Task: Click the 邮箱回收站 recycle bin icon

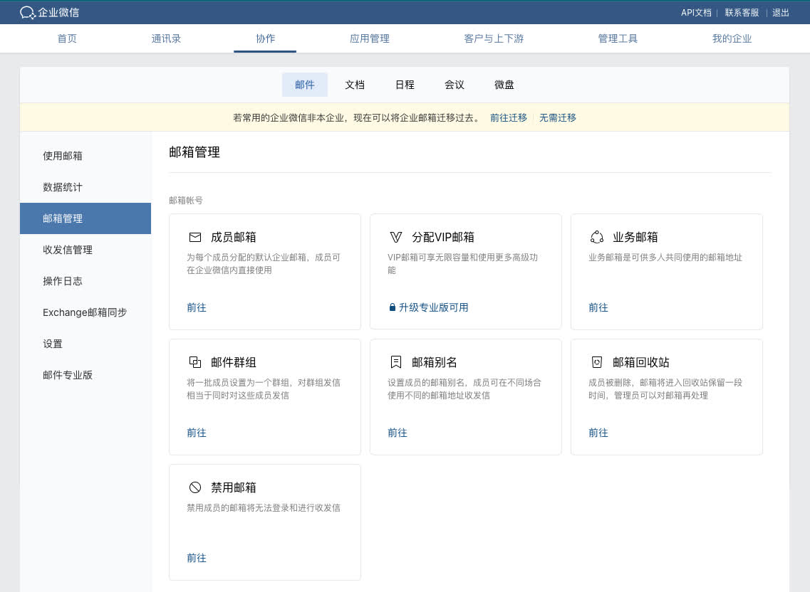Action: pyautogui.click(x=597, y=362)
